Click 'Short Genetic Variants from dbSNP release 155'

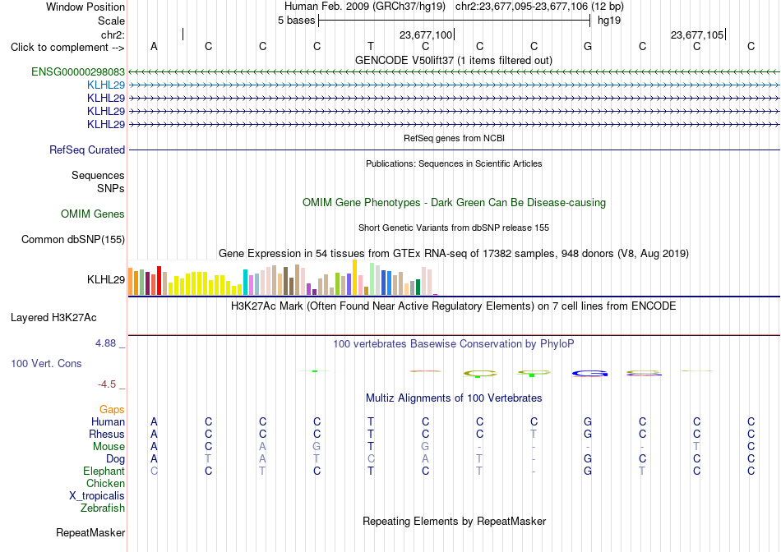[454, 228]
